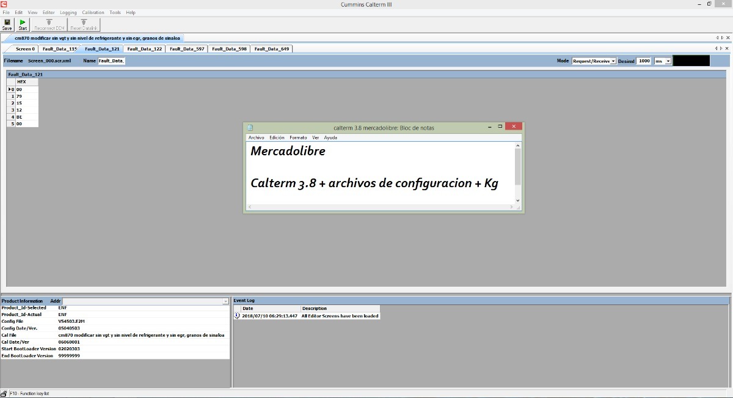This screenshot has width=733, height=398.
Task: Click the Description column header in Event Log
Action: coord(340,309)
